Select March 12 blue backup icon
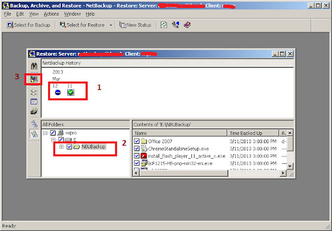The height and width of the screenshot is (231, 332). point(58,93)
